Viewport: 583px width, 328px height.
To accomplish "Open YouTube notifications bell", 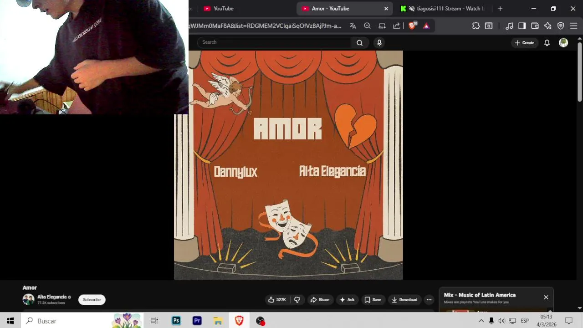I will tap(547, 43).
